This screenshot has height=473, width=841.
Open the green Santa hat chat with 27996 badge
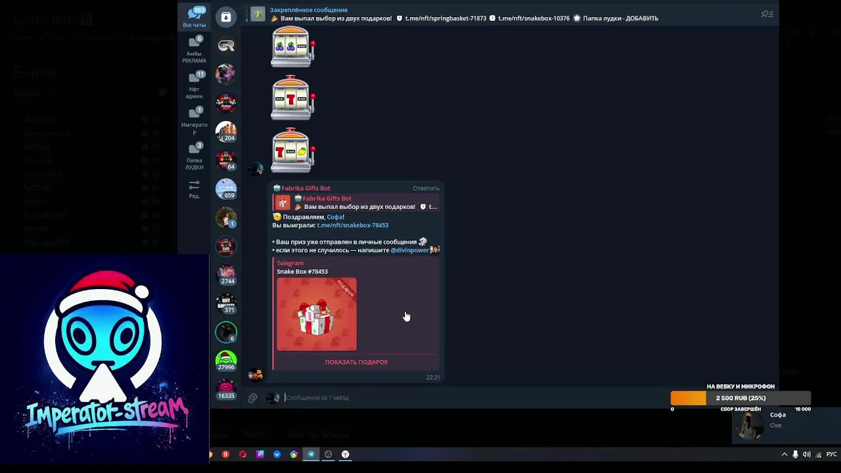tap(226, 361)
